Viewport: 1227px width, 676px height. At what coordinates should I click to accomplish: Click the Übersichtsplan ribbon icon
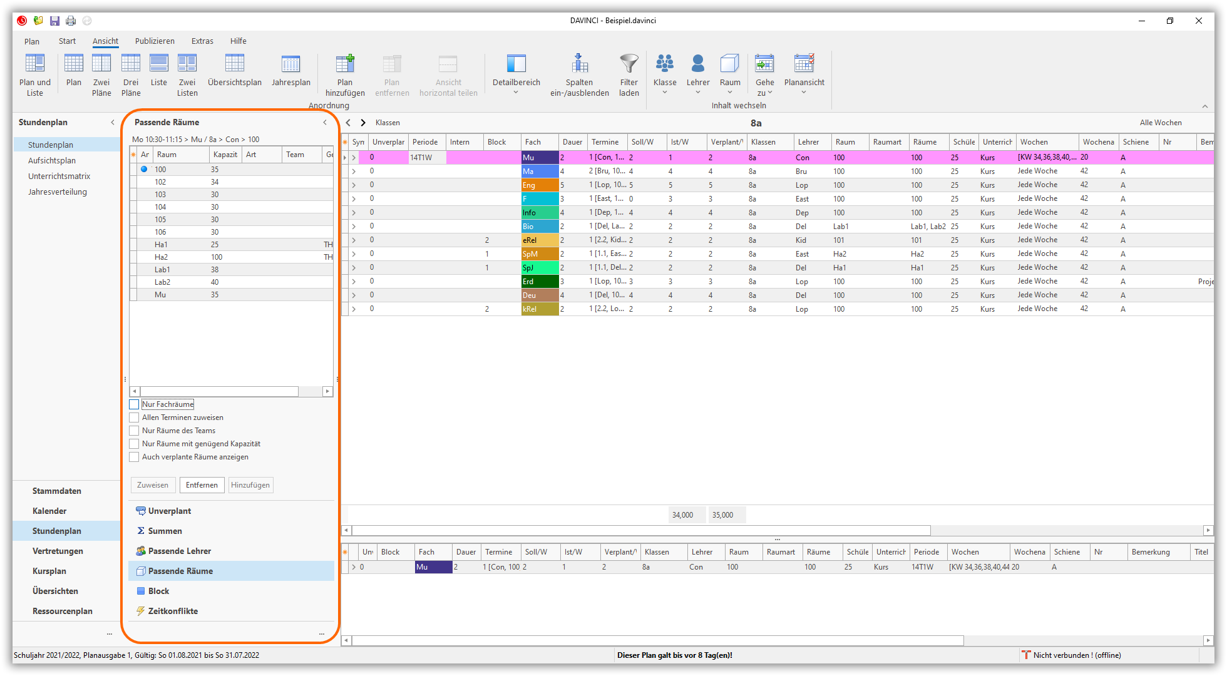[235, 64]
